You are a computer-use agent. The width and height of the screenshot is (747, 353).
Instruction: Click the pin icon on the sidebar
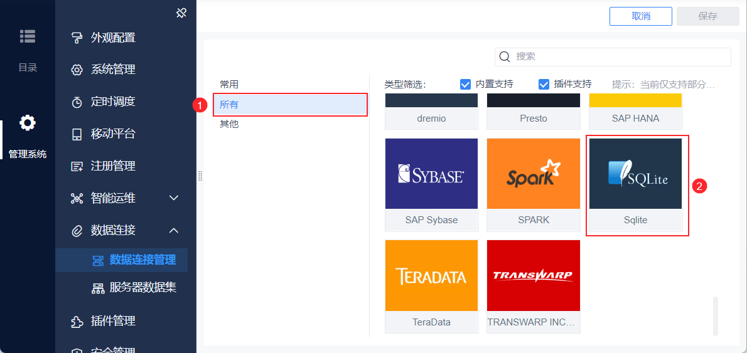click(x=181, y=13)
